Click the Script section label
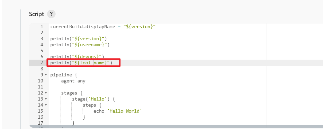The height and width of the screenshot is (129, 323). pos(36,14)
